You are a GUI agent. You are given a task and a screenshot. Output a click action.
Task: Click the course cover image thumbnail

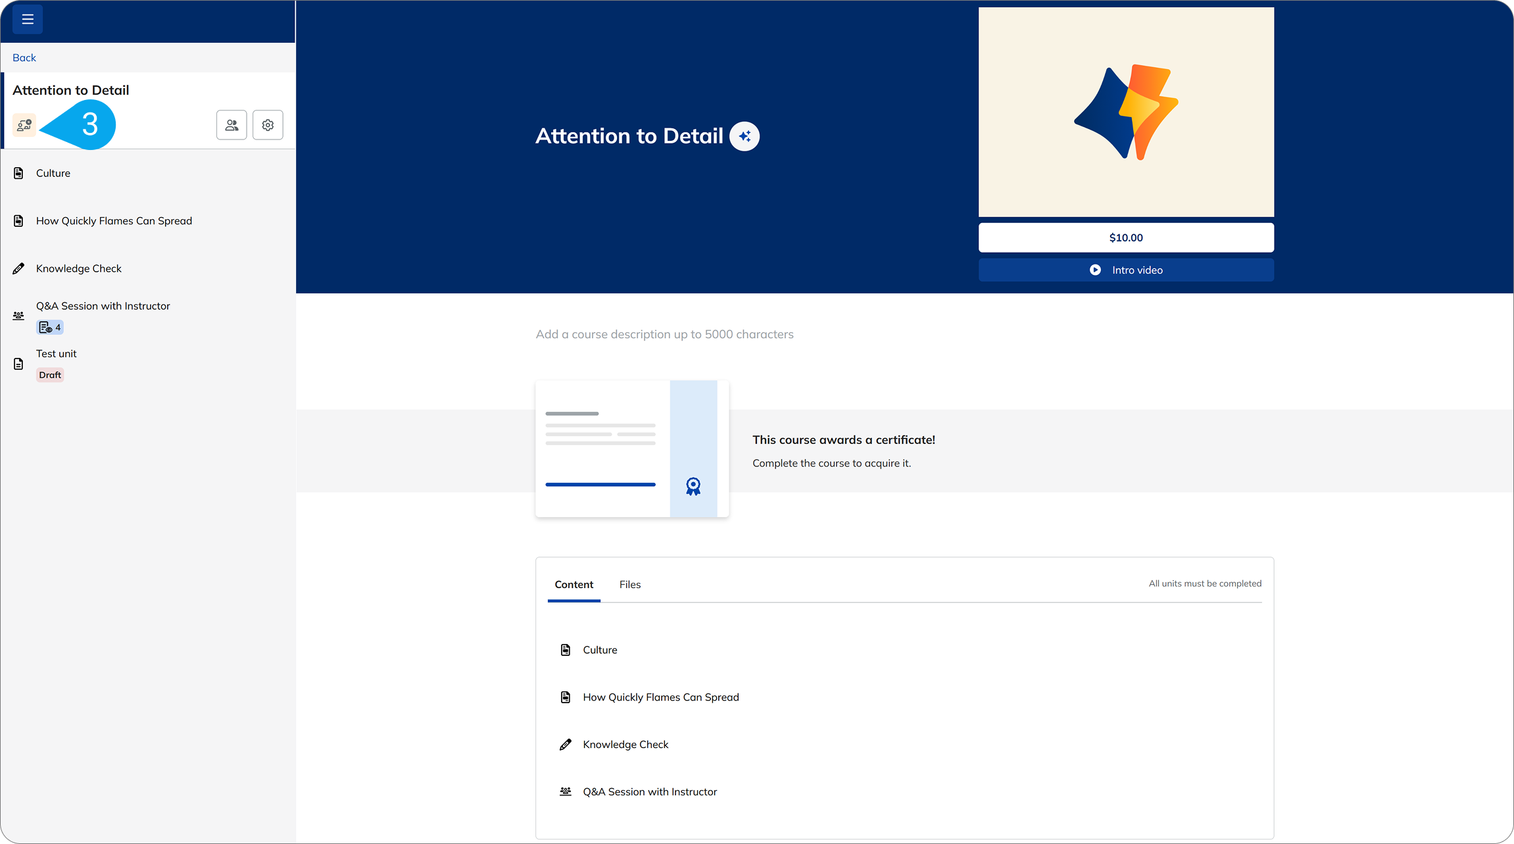(1126, 112)
